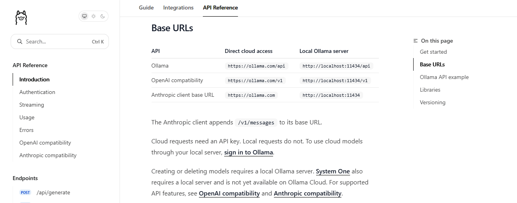Select the system theme monitor icon
The height and width of the screenshot is (203, 517).
pyautogui.click(x=84, y=16)
